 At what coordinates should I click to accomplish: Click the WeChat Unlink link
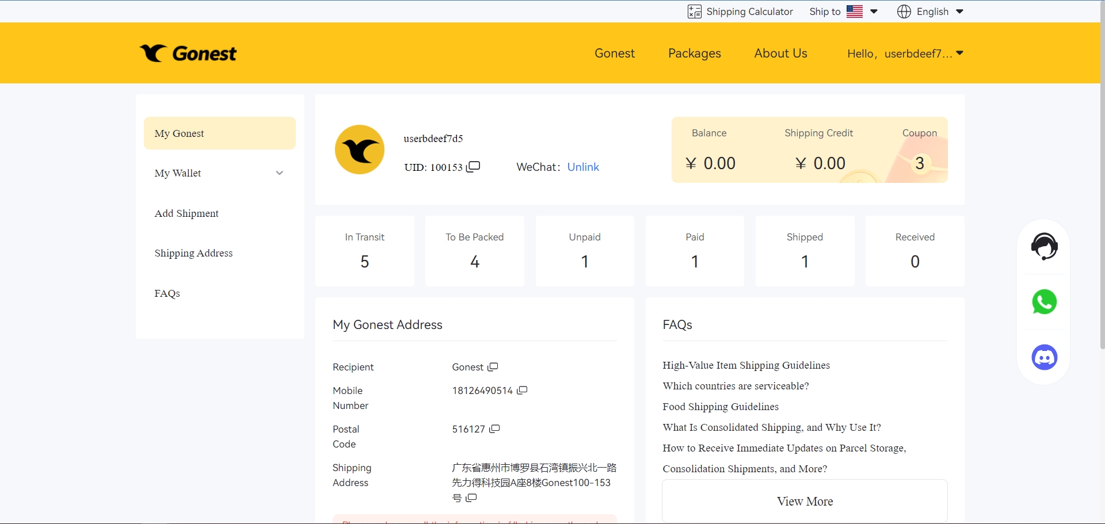click(x=583, y=167)
